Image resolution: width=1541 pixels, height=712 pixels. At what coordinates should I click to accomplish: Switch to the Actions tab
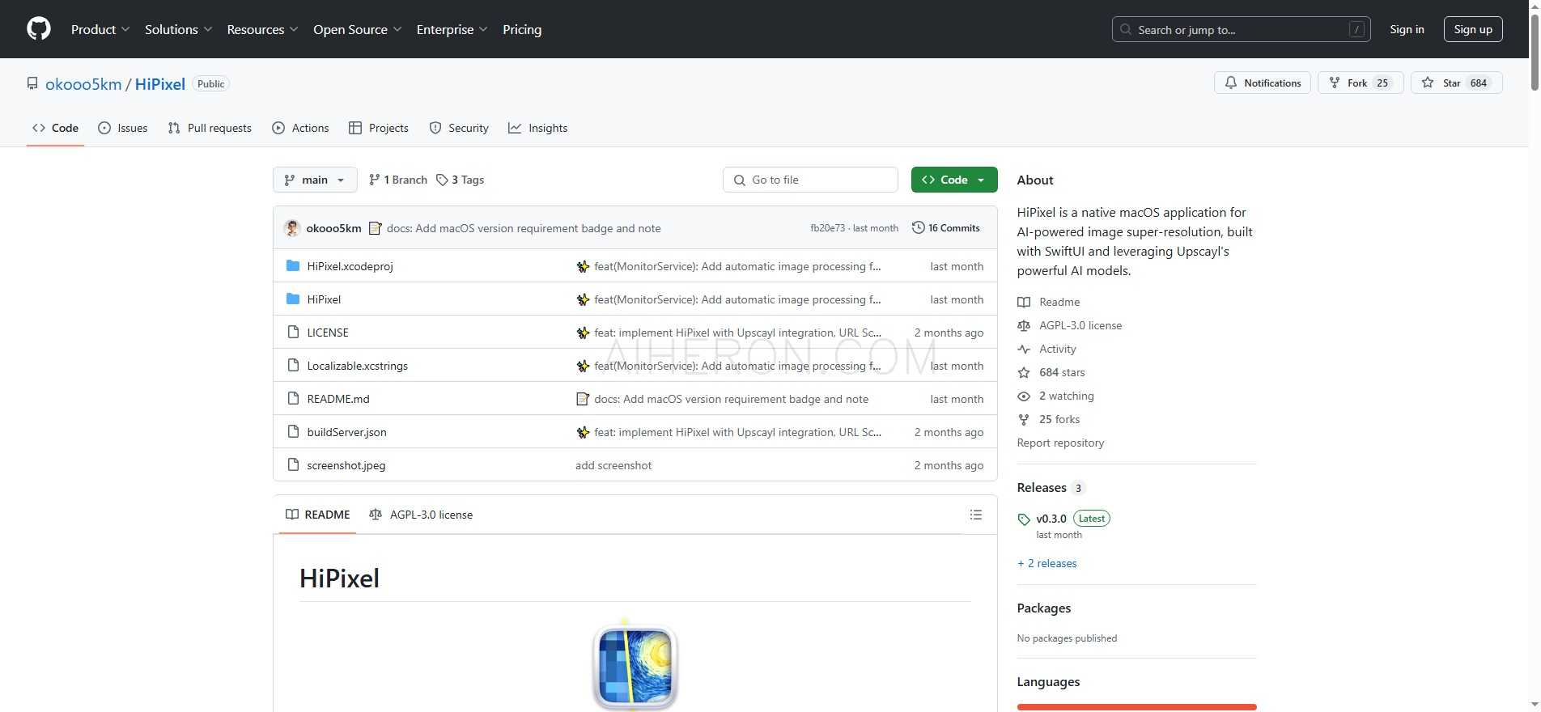[300, 128]
